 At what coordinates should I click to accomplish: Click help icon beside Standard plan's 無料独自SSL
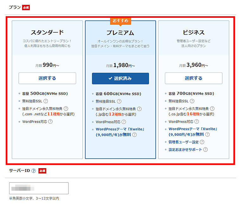tap(46, 101)
